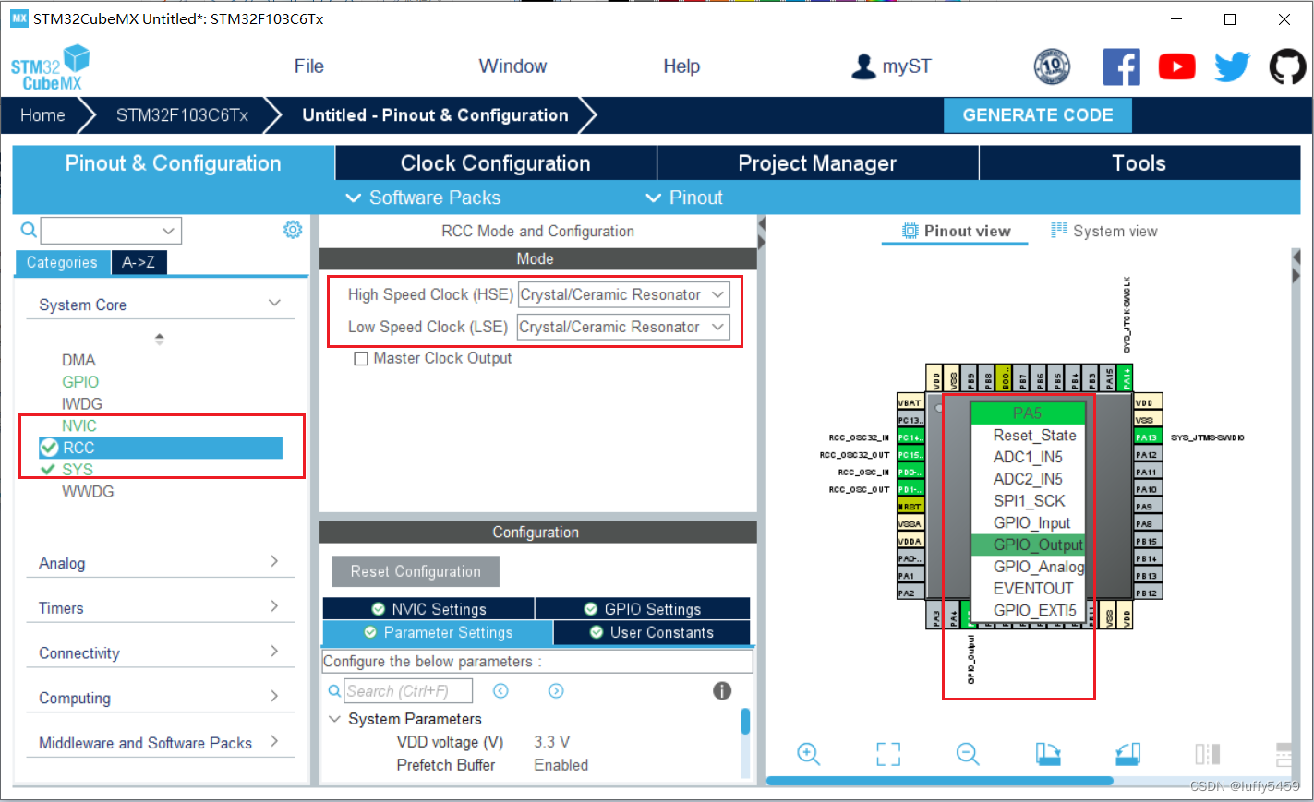Image resolution: width=1314 pixels, height=802 pixels.
Task: Click the Reset Configuration button
Action: pos(416,571)
